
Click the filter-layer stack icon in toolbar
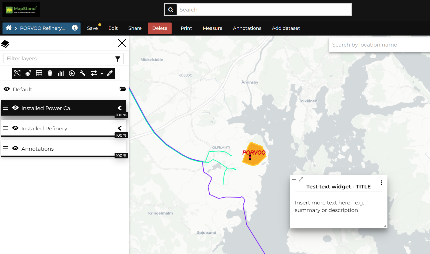coord(28,73)
